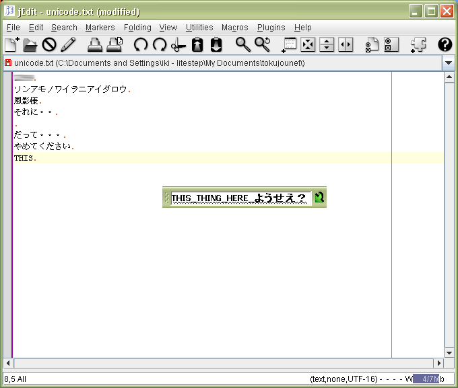
Task: Open the Macros menu
Action: tap(235, 28)
